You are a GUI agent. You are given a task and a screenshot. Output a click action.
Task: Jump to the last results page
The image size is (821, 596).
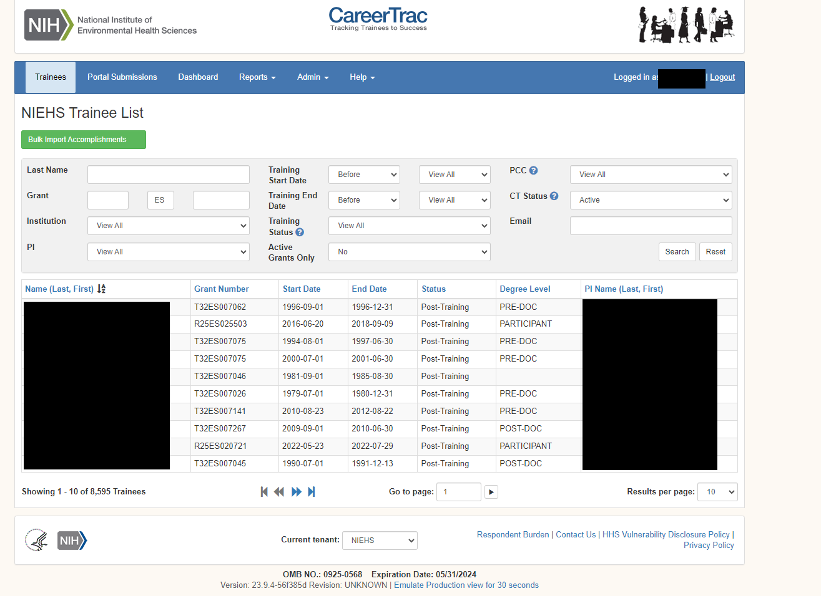[312, 492]
